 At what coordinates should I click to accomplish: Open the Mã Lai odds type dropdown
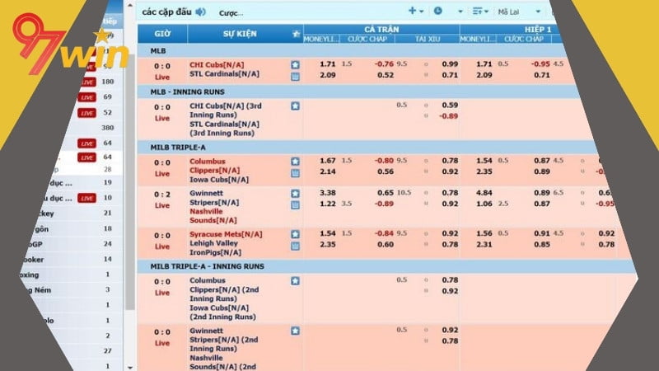(519, 12)
